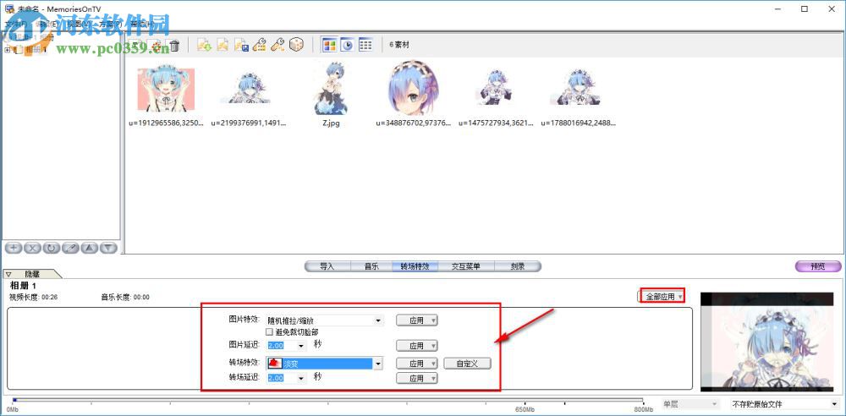Click the 视频长度: 00:26 text

pos(34,298)
